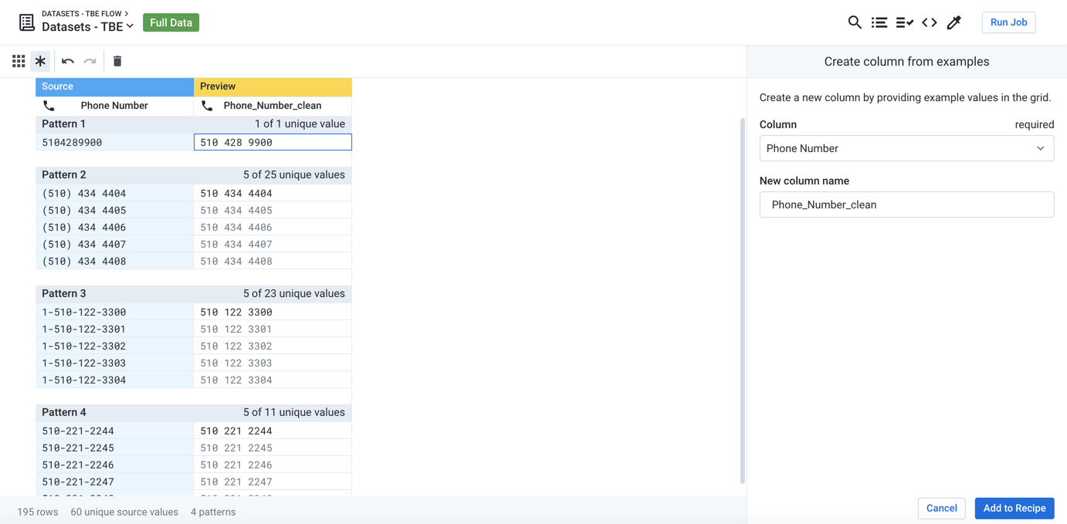Edit the New column name field
Image resolution: width=1067 pixels, height=524 pixels.
click(906, 205)
